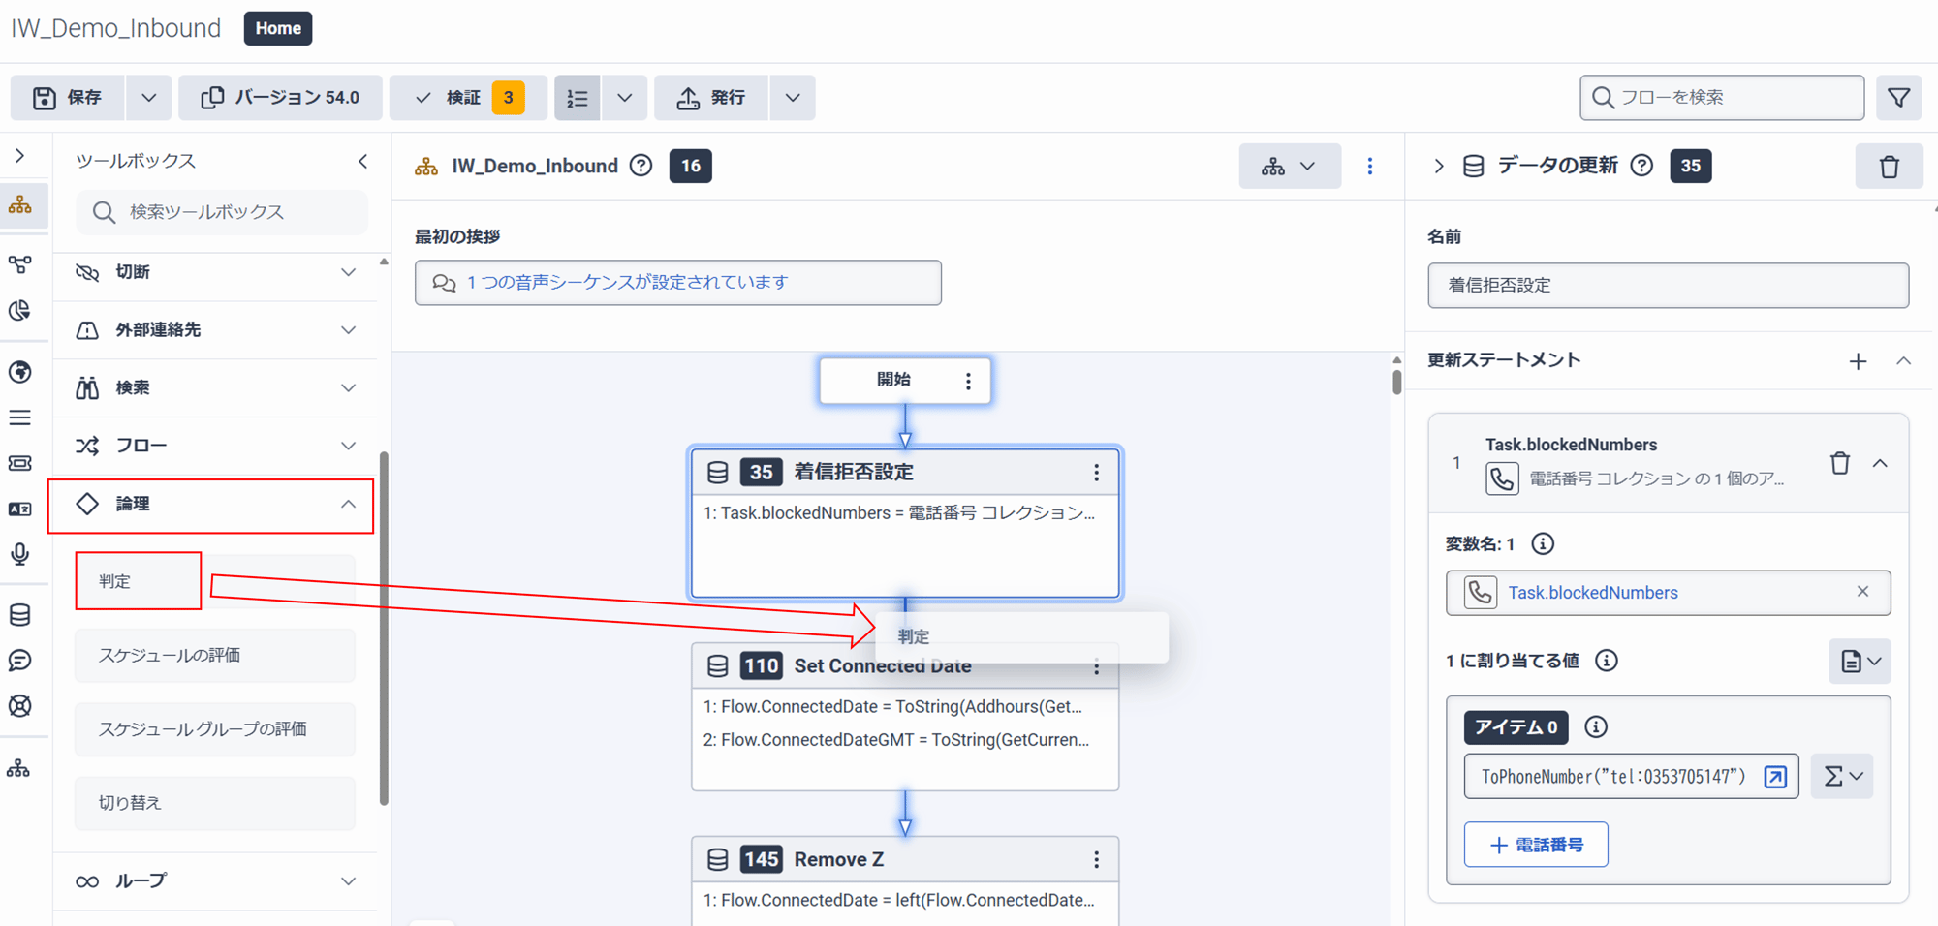Image resolution: width=1938 pixels, height=926 pixels.
Task: Click the flow search field
Action: pos(1722,97)
